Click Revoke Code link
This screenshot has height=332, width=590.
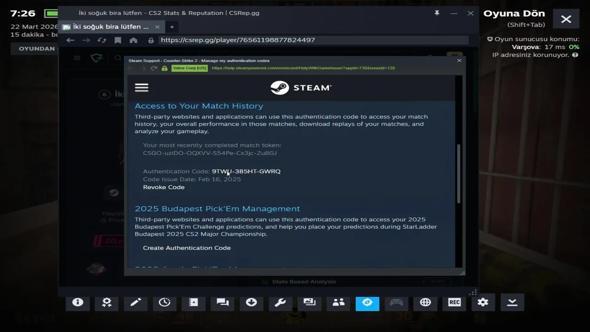(164, 187)
